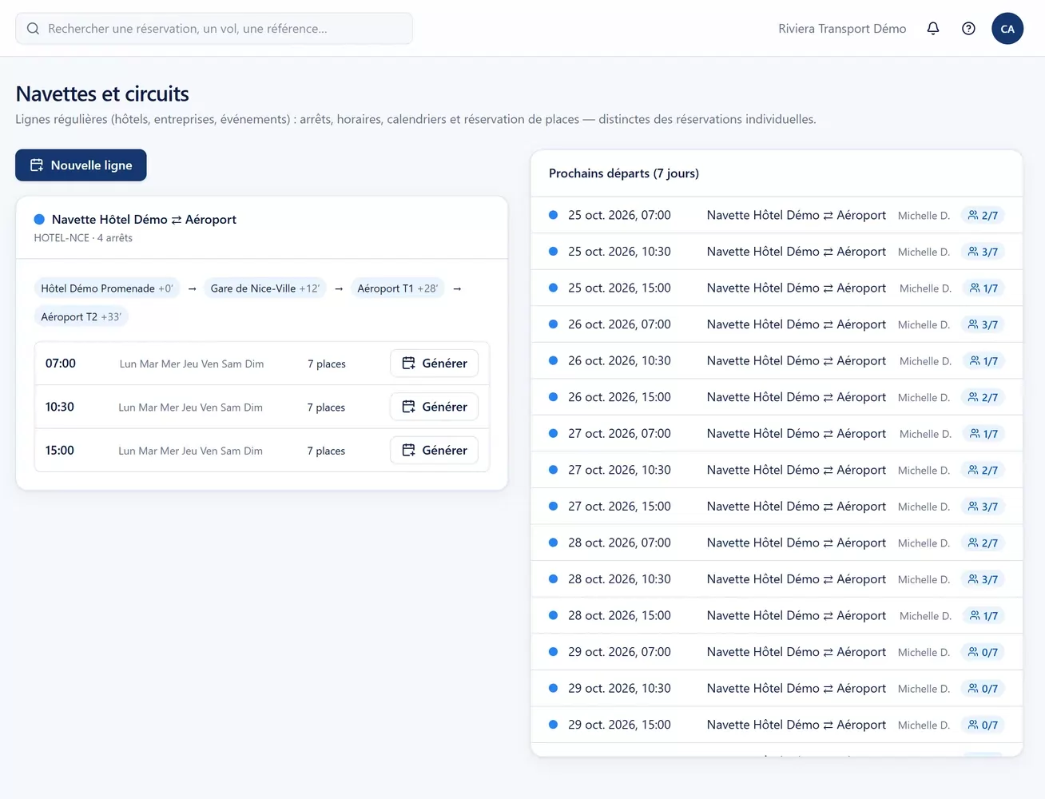Click driver Michelle D. on 26 oct. 07:00 row
This screenshot has width=1045, height=799.
924,324
